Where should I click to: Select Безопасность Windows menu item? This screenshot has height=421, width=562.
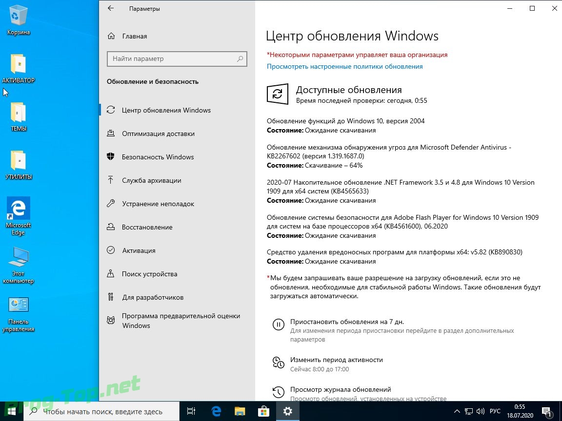click(177, 157)
